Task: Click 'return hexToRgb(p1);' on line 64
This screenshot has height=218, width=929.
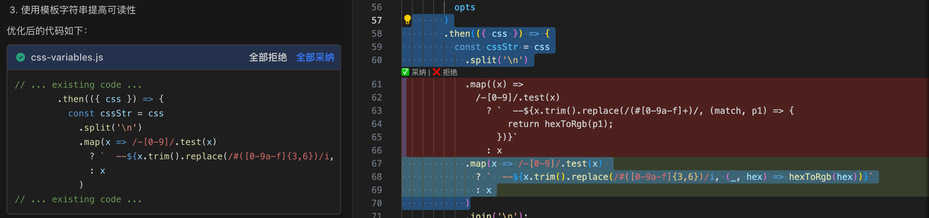Action: [x=560, y=124]
